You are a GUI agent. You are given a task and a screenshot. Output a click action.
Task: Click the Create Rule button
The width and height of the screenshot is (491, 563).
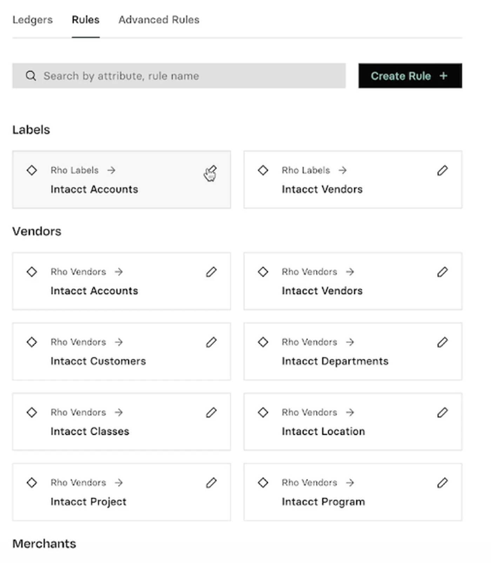pos(410,76)
